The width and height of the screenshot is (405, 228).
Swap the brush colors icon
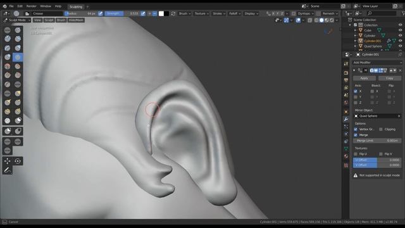173,13
